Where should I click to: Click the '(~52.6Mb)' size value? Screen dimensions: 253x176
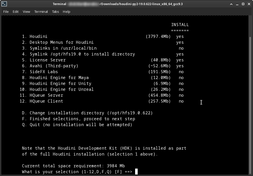pos(160,66)
